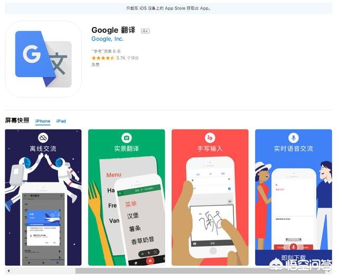
Task: Click the red camera shutter in phone mockup
Action: tap(150, 261)
